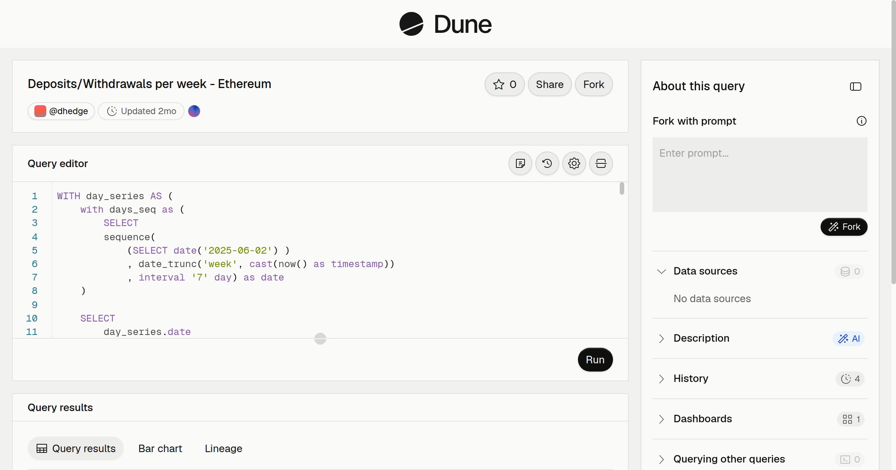Click the black Fork button under prompt box
The width and height of the screenshot is (896, 470).
(844, 227)
